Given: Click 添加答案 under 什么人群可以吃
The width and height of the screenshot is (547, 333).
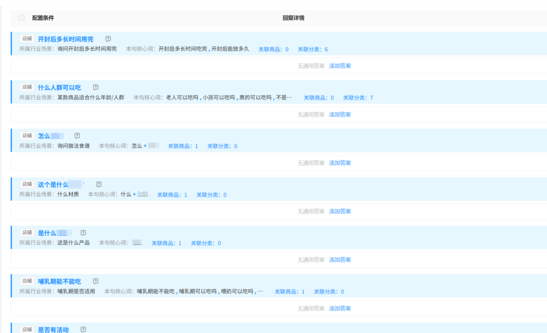Looking at the screenshot, I should [x=340, y=114].
